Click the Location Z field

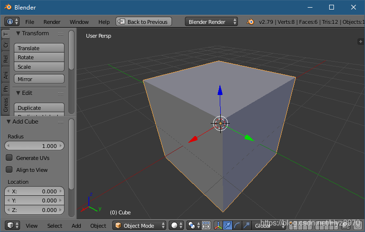pyautogui.click(x=34, y=210)
